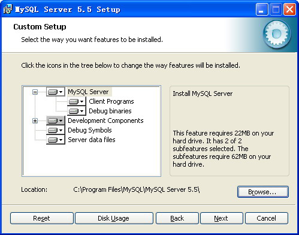
Task: Open Debug binaries feature install dropdown icon
Action: point(77,111)
